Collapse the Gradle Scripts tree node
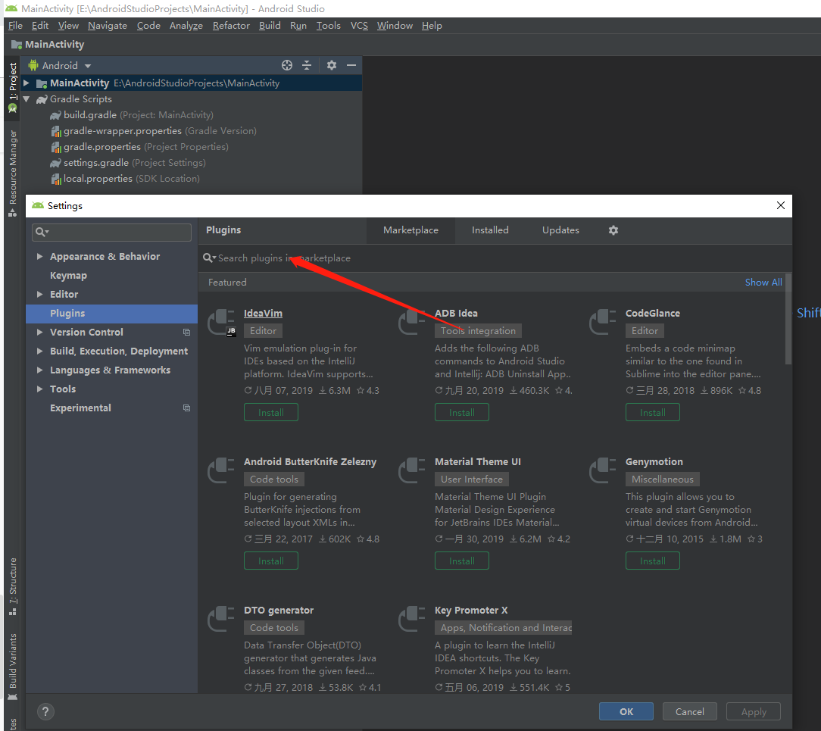The image size is (821, 731). (x=27, y=99)
